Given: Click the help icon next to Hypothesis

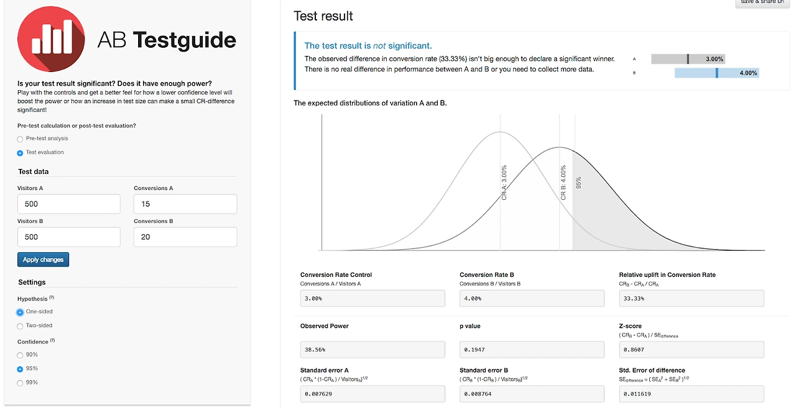Looking at the screenshot, I should pos(52,298).
